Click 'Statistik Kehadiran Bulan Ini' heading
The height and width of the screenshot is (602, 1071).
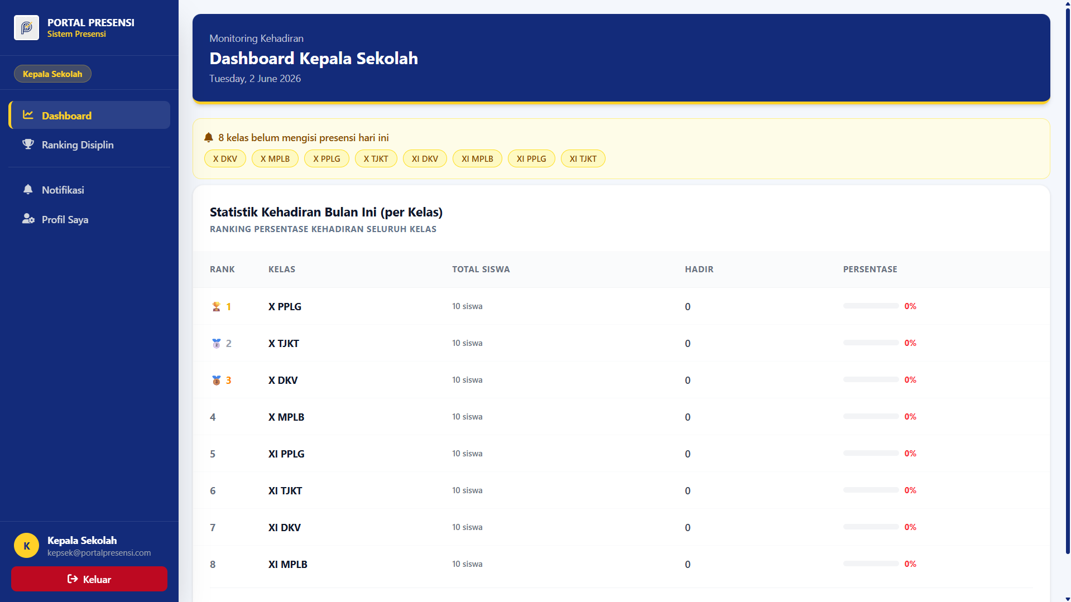click(326, 212)
